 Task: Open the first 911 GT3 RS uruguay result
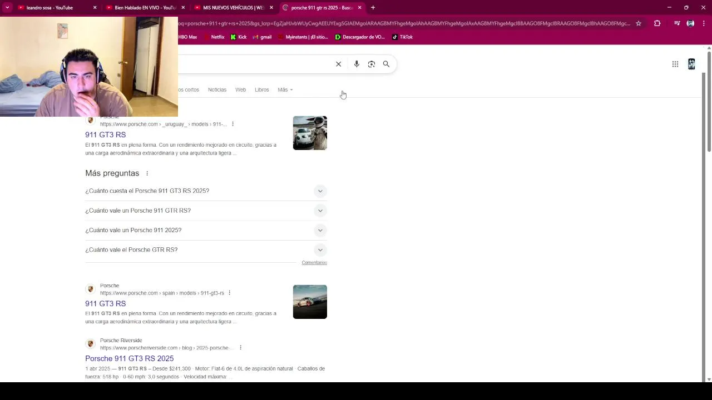tap(105, 134)
